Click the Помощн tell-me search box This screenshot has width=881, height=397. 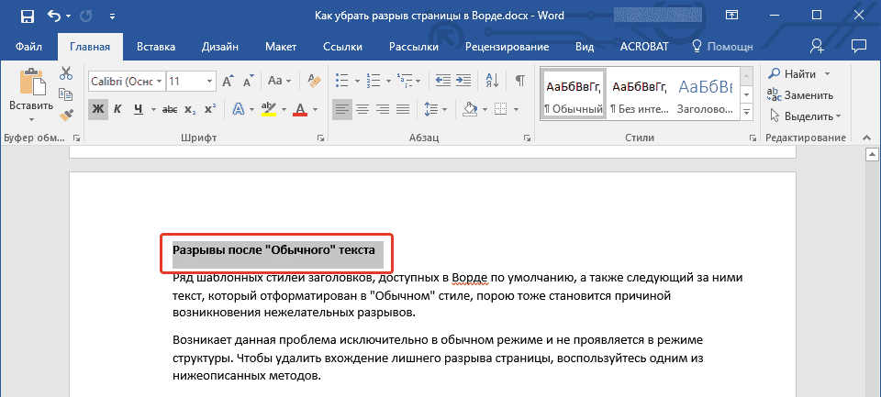(x=722, y=47)
